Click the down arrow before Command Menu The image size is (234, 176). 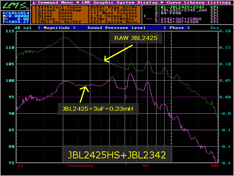point(34,3)
